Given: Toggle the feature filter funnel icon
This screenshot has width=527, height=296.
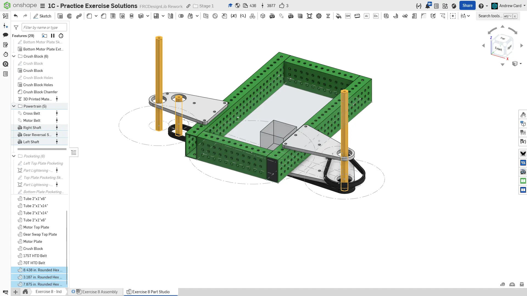Looking at the screenshot, I should click(x=16, y=27).
